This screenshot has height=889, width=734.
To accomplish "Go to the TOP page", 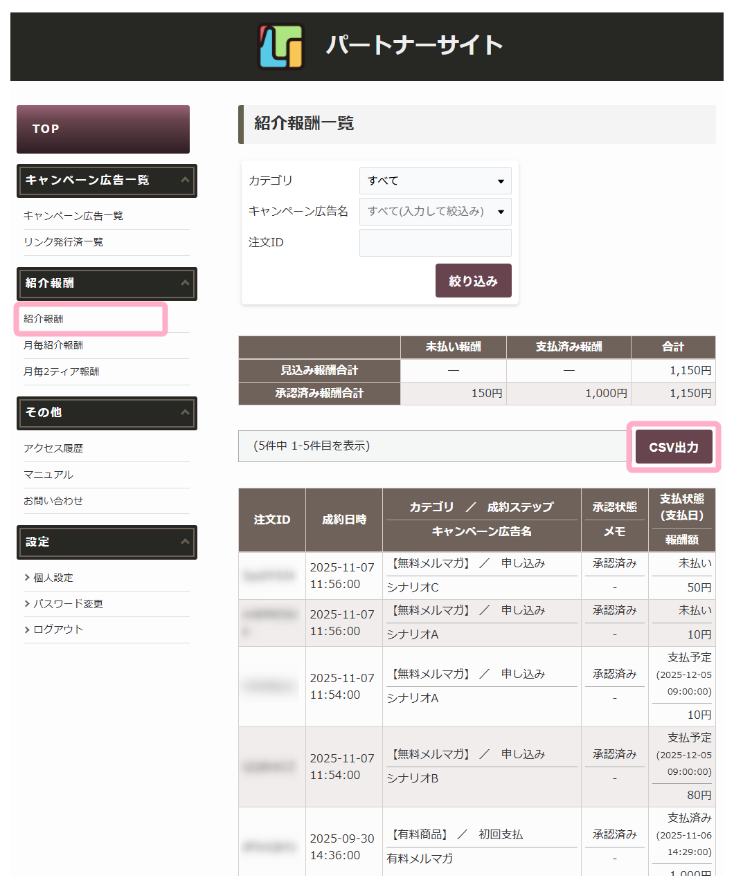I will [103, 129].
